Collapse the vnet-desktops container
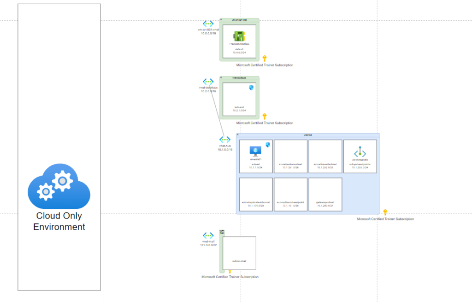The height and width of the screenshot is (302, 472). (x=222, y=78)
